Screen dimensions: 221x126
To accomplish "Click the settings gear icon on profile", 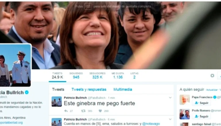I will [212, 76].
